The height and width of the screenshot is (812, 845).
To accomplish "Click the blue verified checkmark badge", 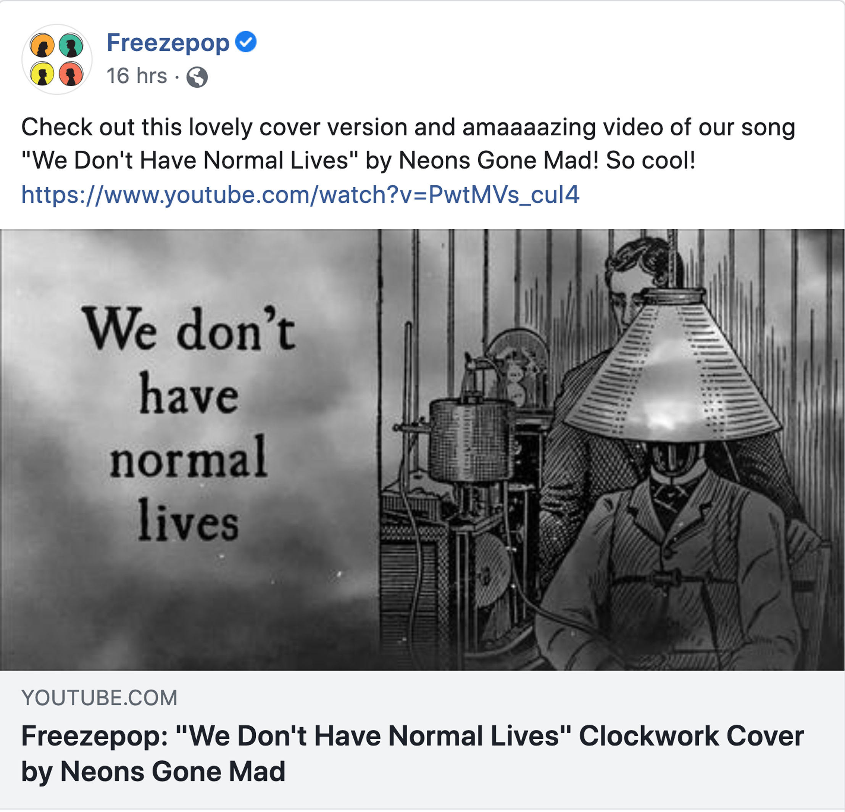I will [x=246, y=42].
